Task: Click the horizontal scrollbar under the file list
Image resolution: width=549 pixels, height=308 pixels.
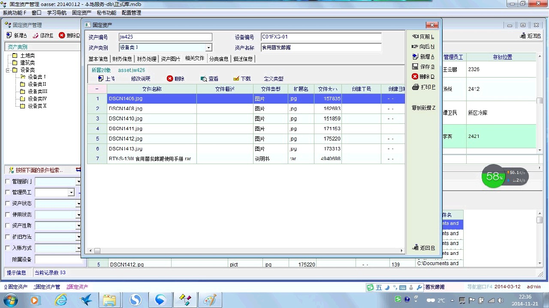Action: (x=249, y=251)
